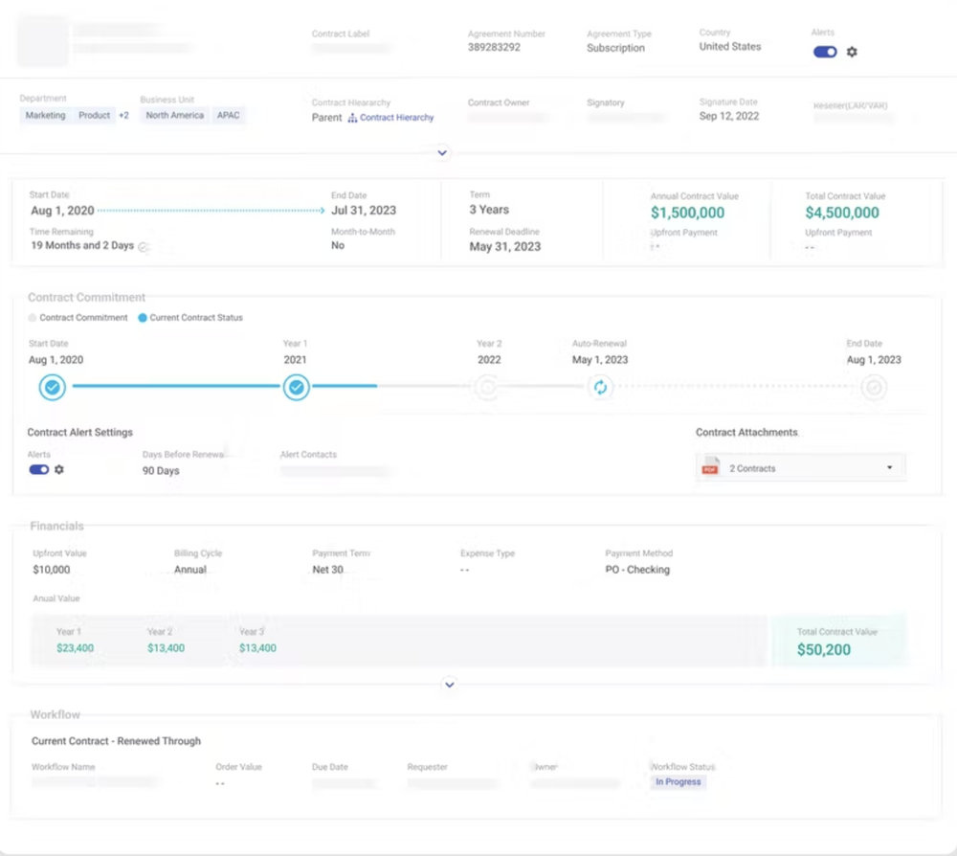Click the PDF icon in Contract Attachments

coord(710,468)
